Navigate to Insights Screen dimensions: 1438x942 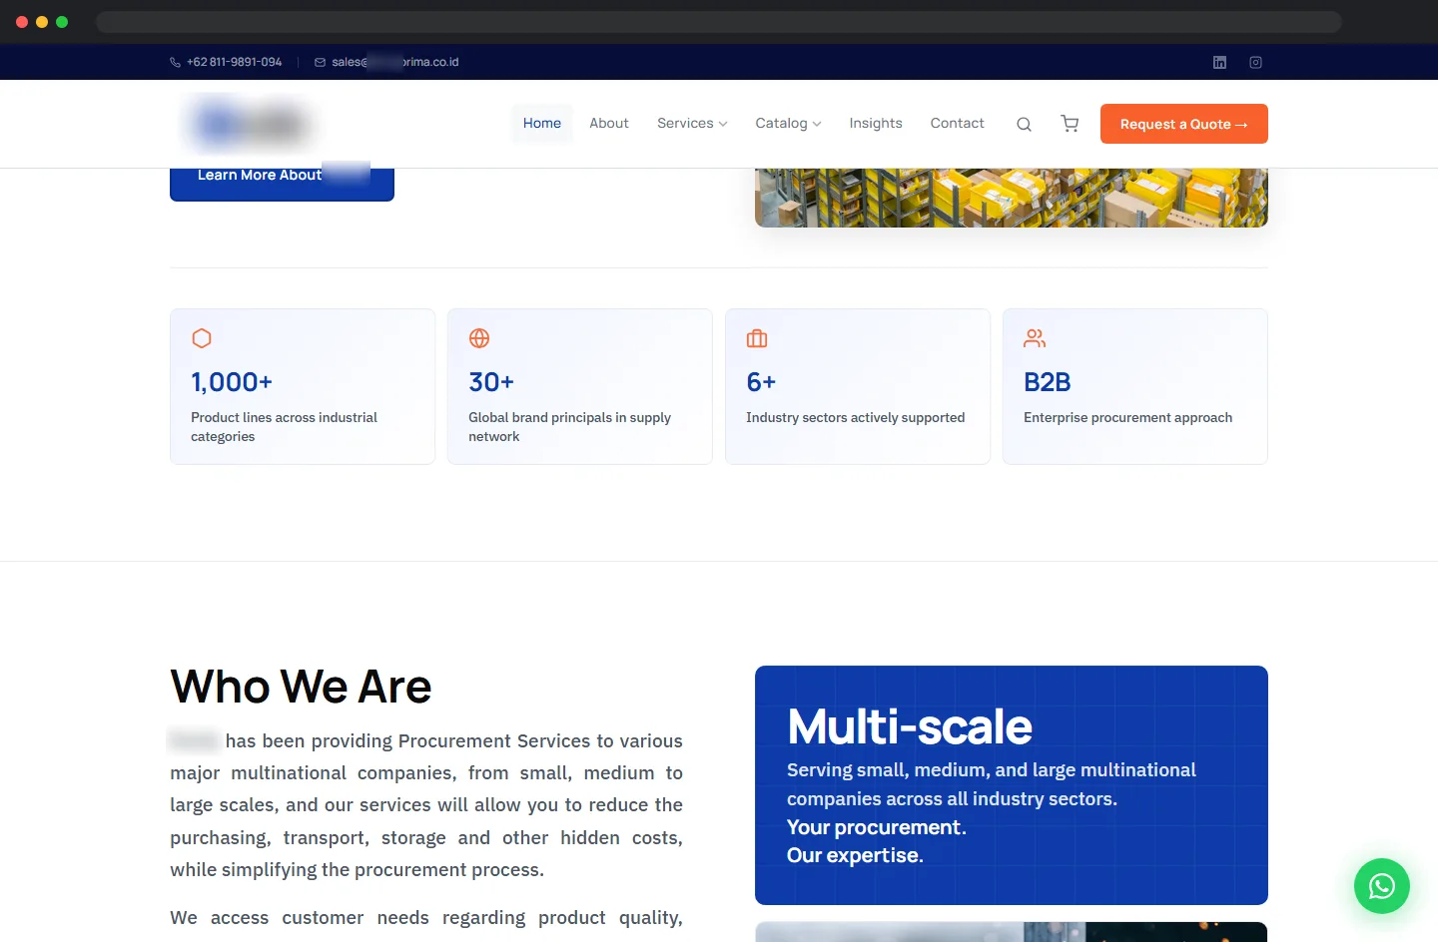click(876, 124)
